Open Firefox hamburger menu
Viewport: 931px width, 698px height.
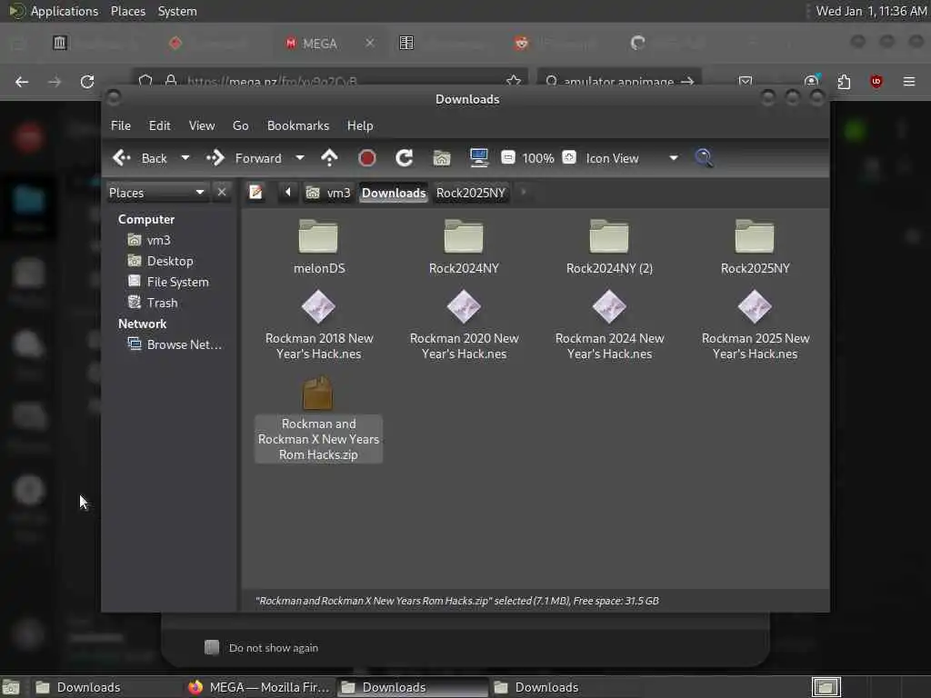coord(909,81)
